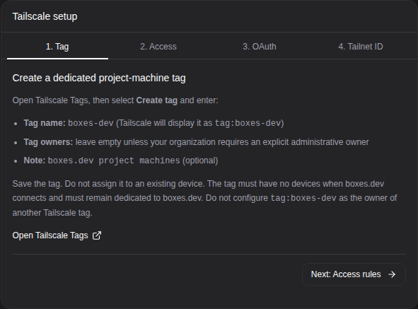Click the external link icon beside Open Tailscale Tags
418x309 pixels.
tap(97, 235)
